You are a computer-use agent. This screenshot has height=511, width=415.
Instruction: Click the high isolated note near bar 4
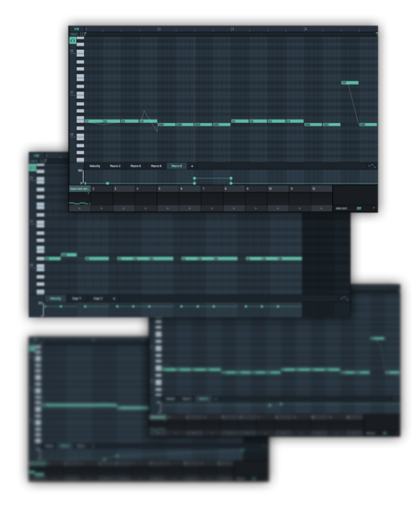[350, 83]
